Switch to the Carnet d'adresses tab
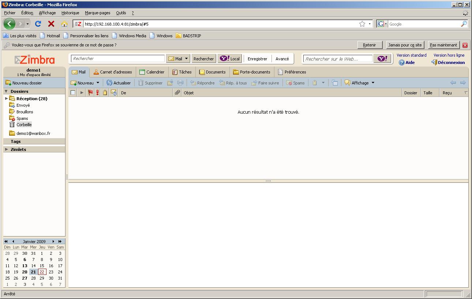 coord(112,72)
